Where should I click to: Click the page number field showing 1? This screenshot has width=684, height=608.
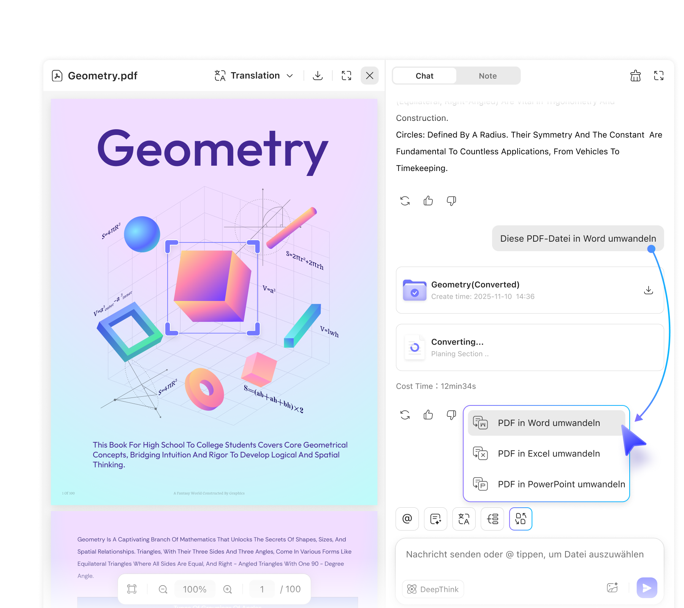(262, 589)
